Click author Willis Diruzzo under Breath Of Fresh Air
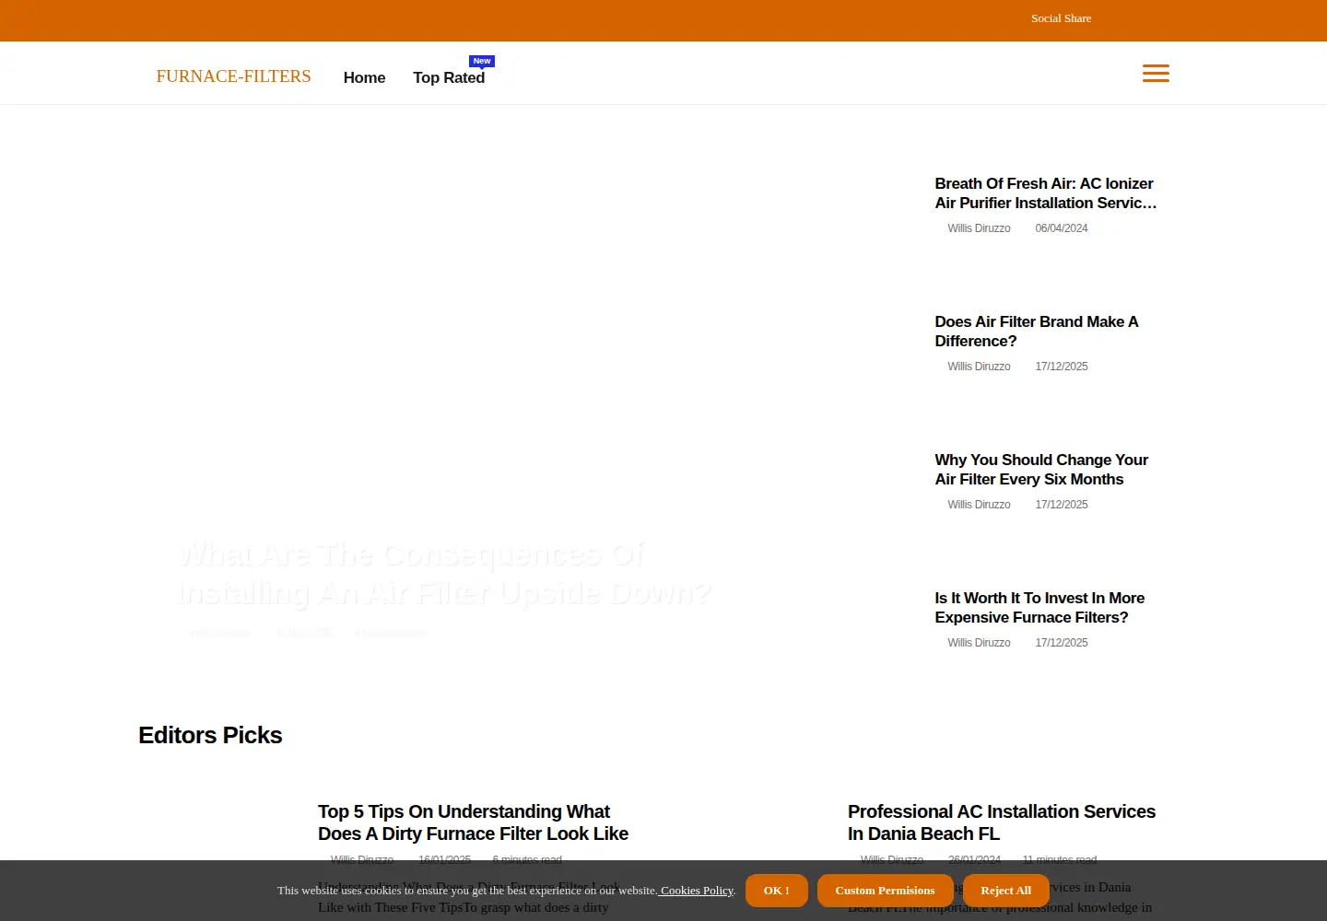Viewport: 1327px width, 921px height. (979, 228)
